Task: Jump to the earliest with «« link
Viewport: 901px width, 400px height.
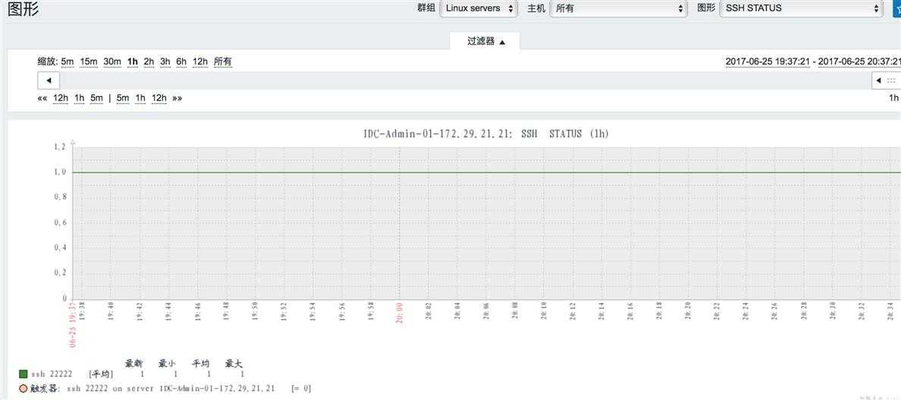Action: (x=42, y=98)
